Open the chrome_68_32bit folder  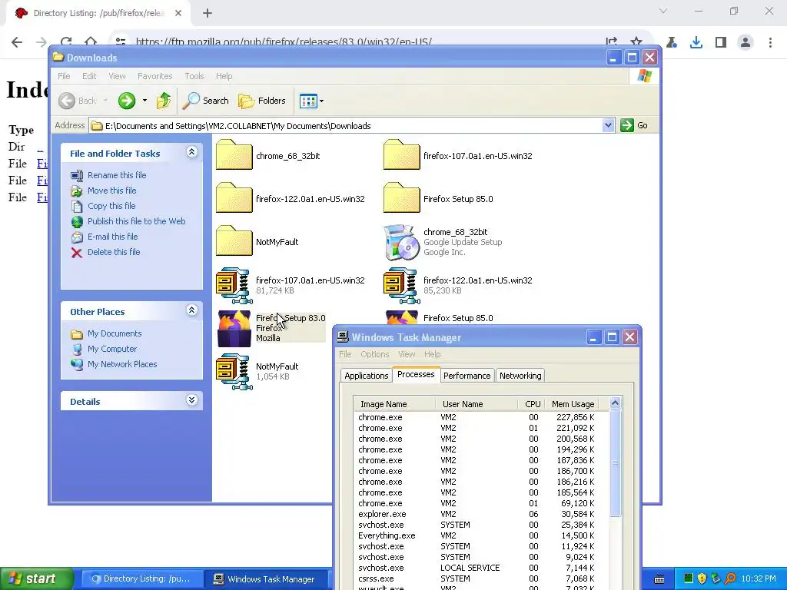(x=268, y=155)
